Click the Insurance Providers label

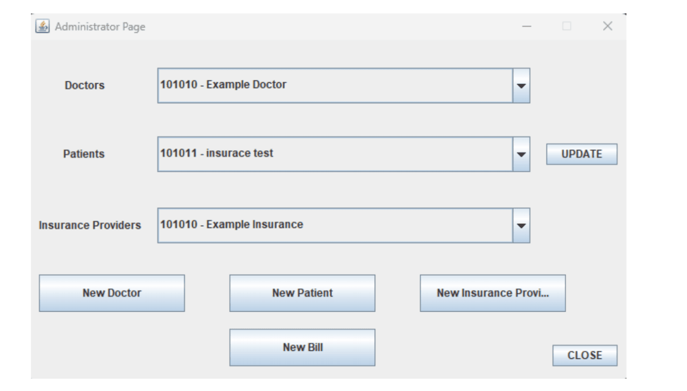[90, 225]
